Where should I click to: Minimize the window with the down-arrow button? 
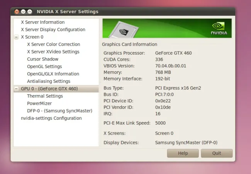[x=23, y=12]
